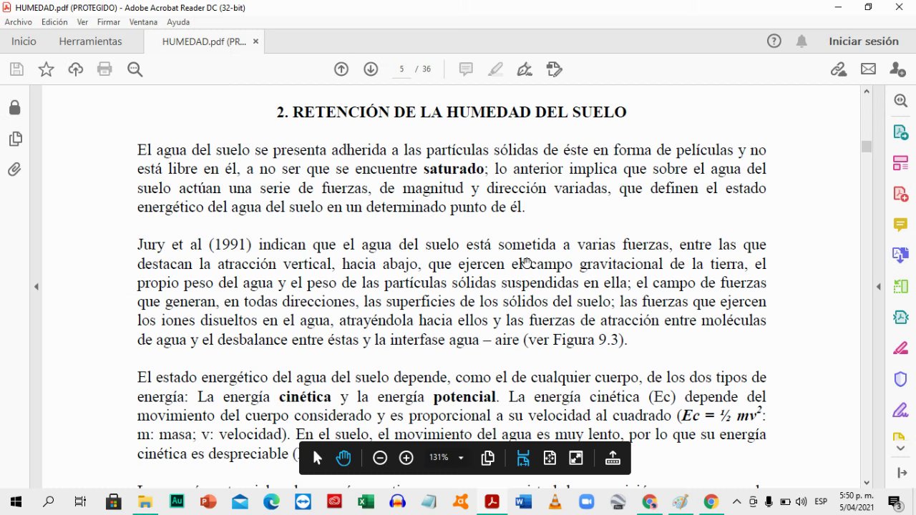Image resolution: width=916 pixels, height=515 pixels.
Task: Click the vertical scrollbar thumb of the document
Action: (867, 147)
